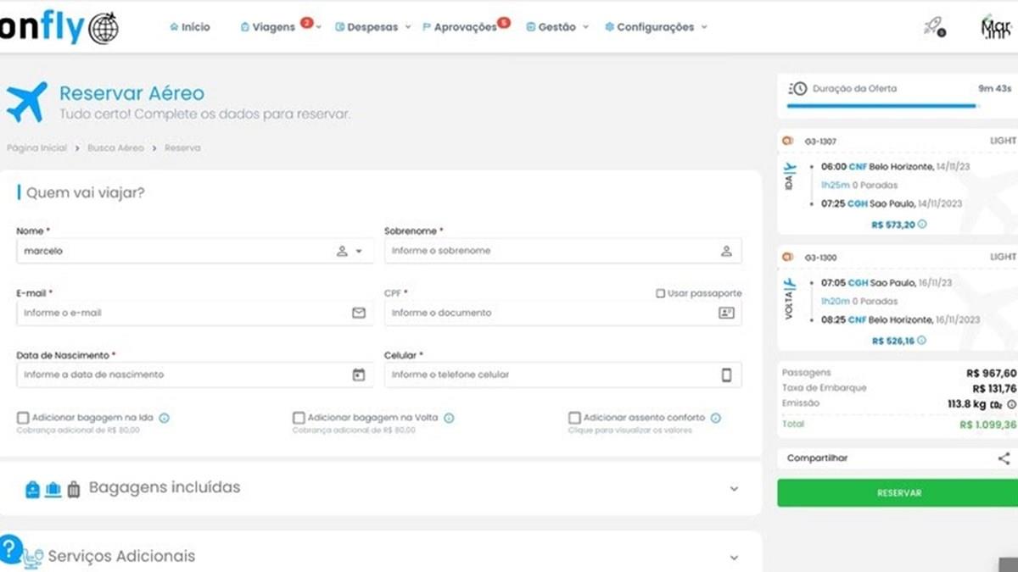
Task: Click info icon beside R$ 573,20 price
Action: [922, 225]
